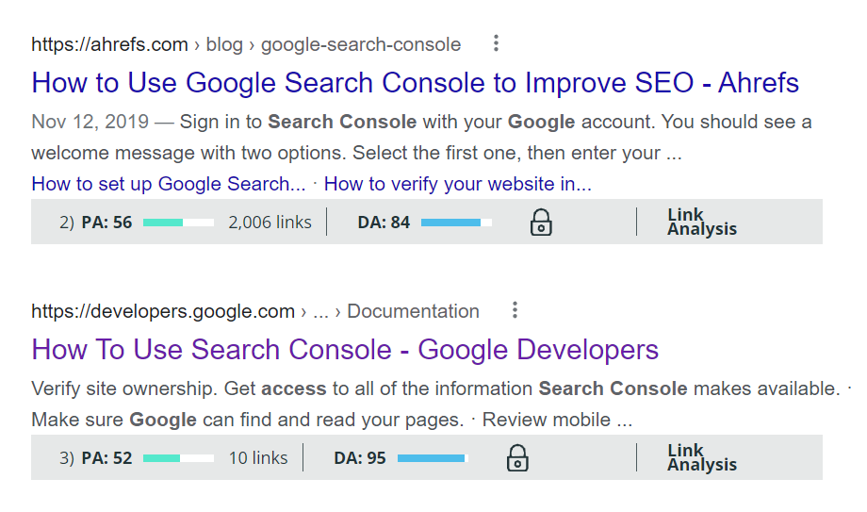Click the PA: 56 green progress bar
The width and height of the screenshot is (867, 512).
178,223
